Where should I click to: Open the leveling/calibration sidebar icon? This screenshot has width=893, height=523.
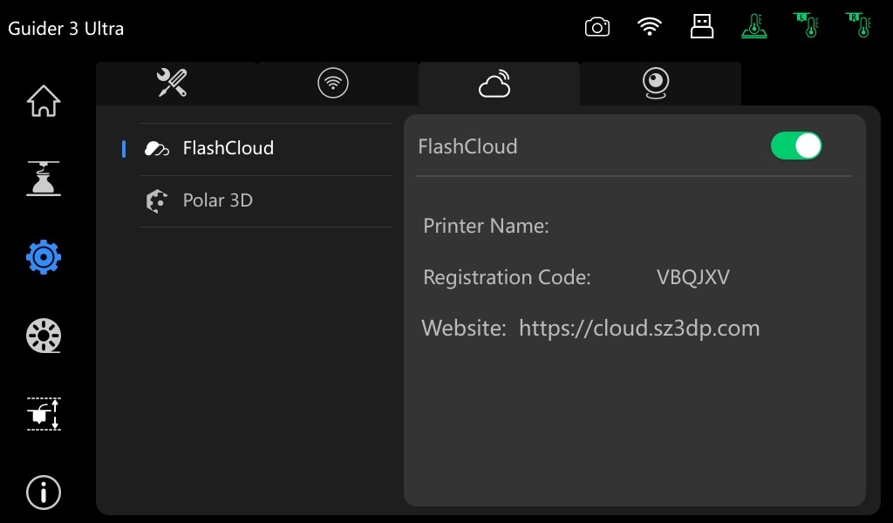[x=44, y=414]
